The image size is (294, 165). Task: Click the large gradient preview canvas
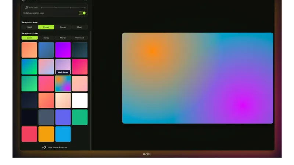coord(198,78)
